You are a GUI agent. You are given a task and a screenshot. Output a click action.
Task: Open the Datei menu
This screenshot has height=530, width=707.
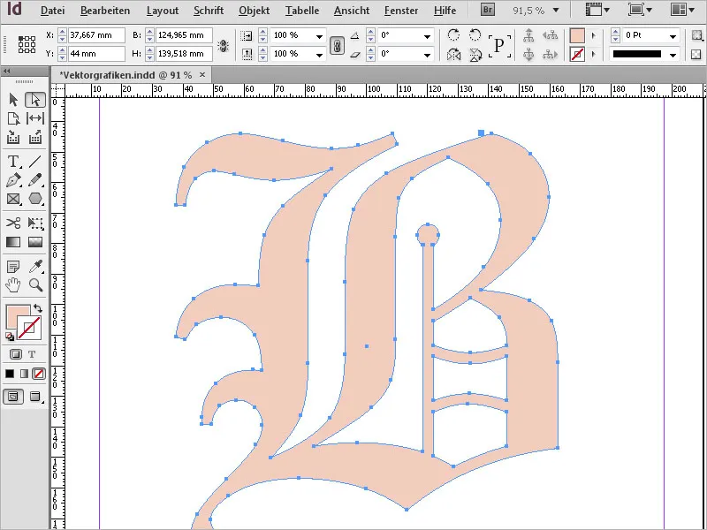click(x=52, y=11)
